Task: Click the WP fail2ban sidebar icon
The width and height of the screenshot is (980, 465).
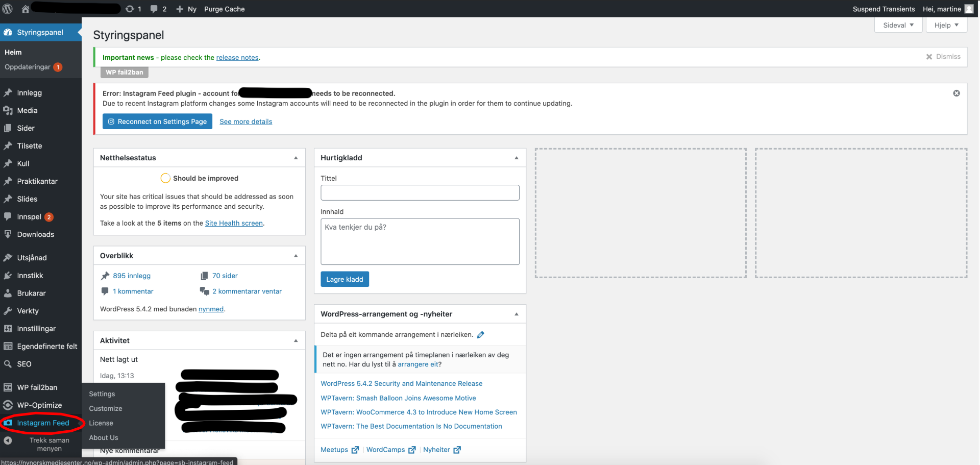Action: (x=8, y=387)
